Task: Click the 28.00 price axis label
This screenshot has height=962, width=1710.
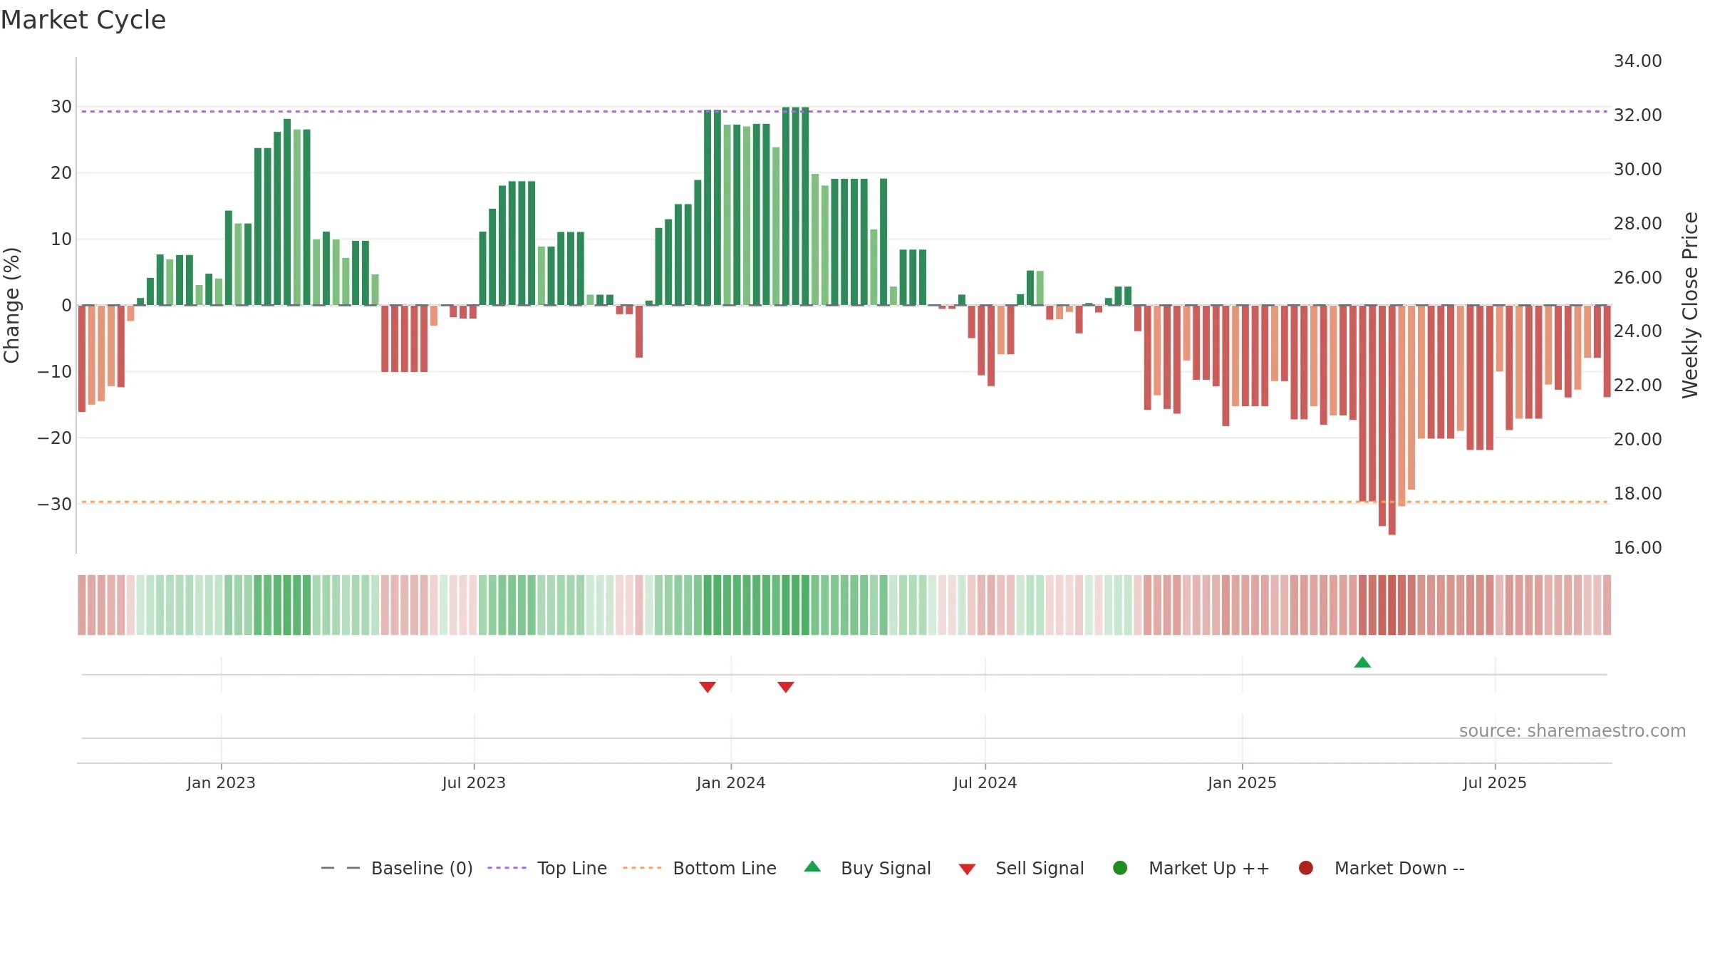Action: [1637, 224]
